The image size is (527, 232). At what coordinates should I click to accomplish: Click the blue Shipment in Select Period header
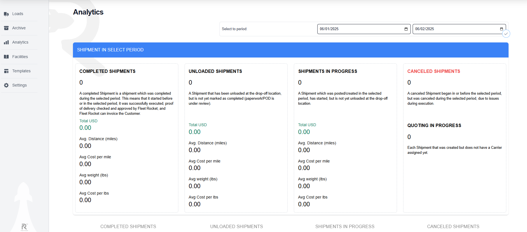pyautogui.click(x=290, y=50)
